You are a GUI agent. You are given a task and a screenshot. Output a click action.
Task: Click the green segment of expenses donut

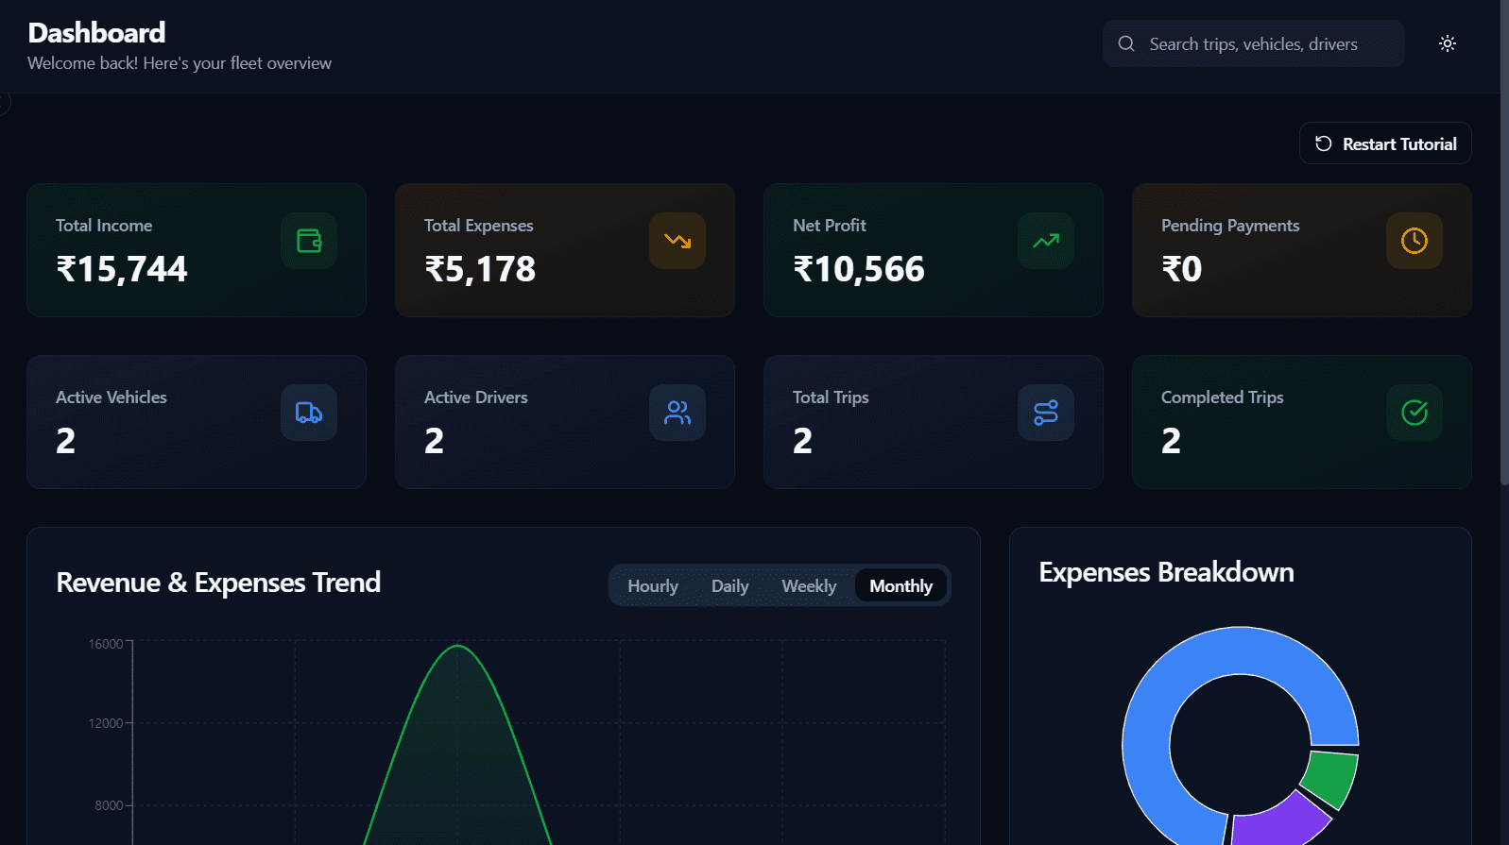coord(1332,779)
